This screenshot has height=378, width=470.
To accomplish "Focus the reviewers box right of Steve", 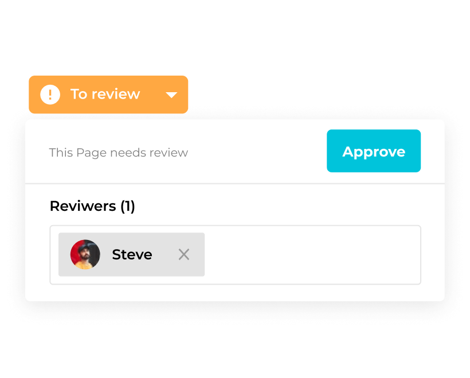I will click(x=312, y=255).
